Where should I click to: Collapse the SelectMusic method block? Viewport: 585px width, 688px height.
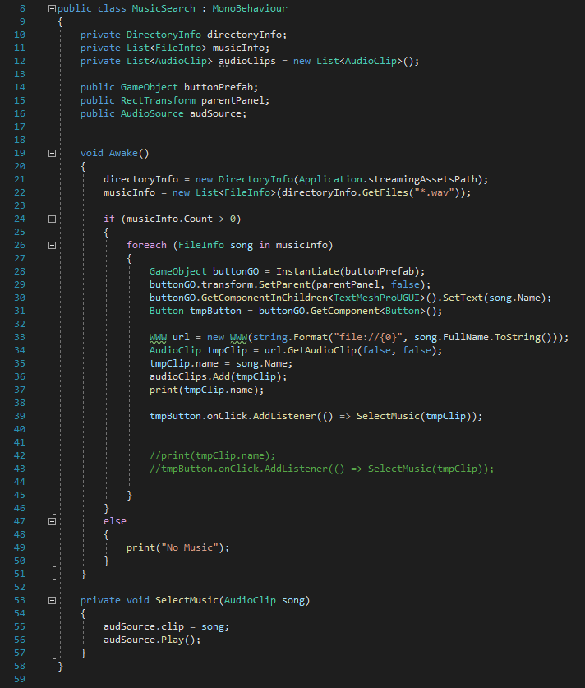coord(53,600)
